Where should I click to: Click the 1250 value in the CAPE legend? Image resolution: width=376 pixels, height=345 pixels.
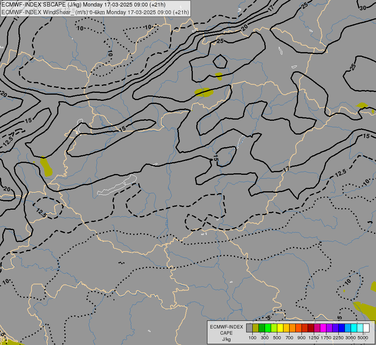point(314,338)
